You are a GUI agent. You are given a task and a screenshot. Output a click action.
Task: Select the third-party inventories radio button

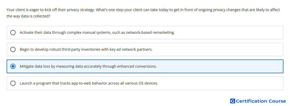pos(13,49)
